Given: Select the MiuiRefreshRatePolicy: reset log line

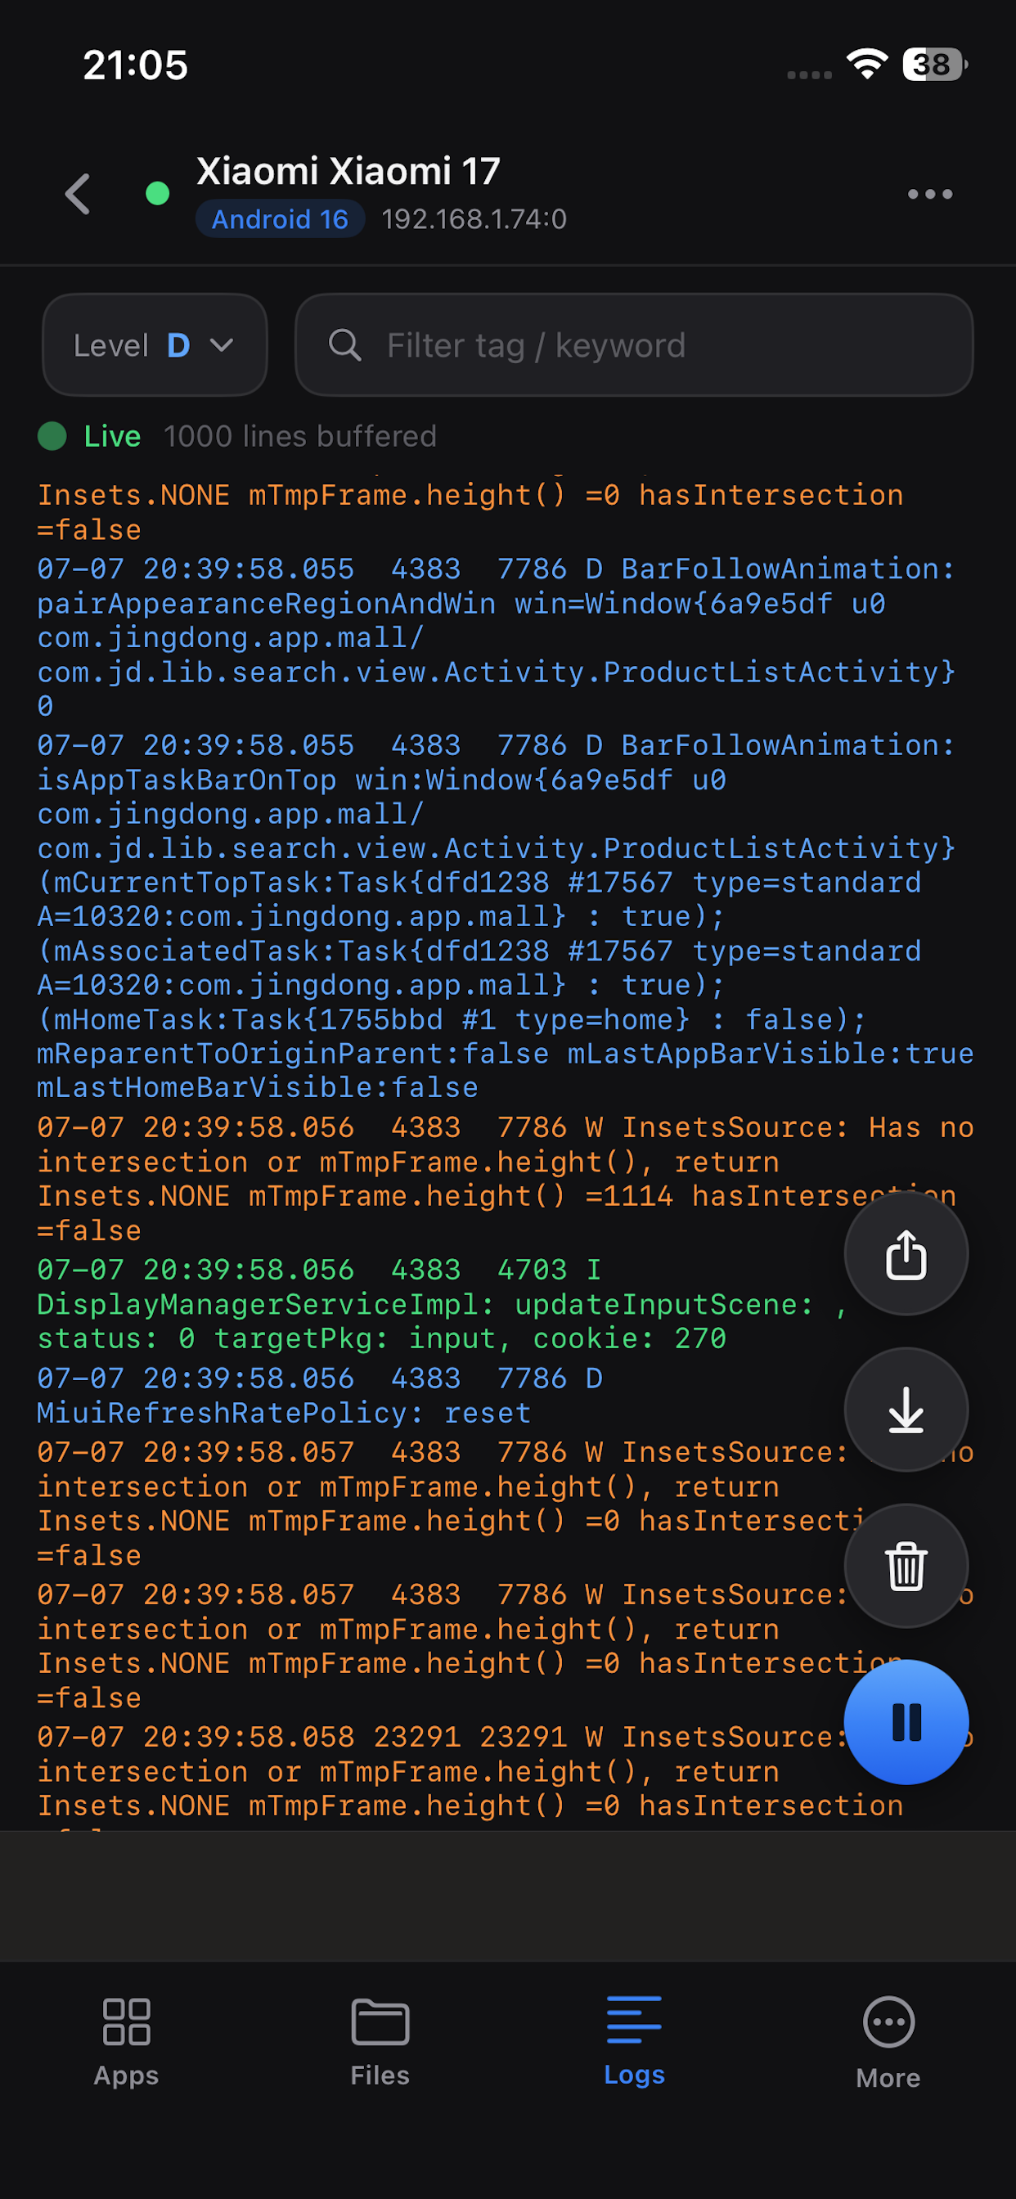Looking at the screenshot, I should pyautogui.click(x=320, y=1395).
